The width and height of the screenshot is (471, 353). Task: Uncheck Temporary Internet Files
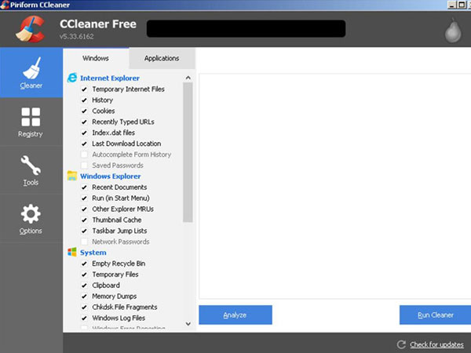coord(85,89)
